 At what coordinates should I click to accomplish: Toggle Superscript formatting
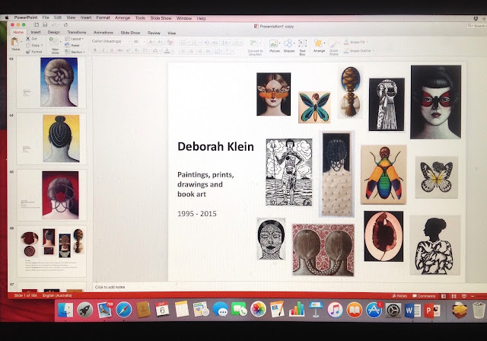tap(129, 50)
